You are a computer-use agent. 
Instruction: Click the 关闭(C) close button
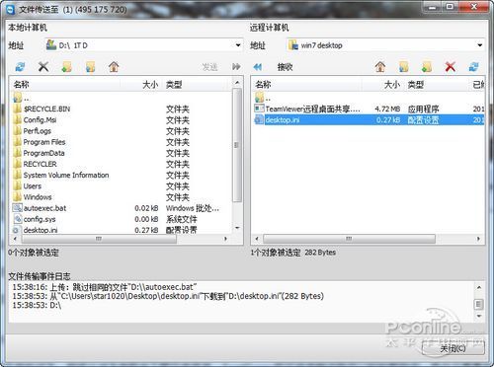point(453,348)
